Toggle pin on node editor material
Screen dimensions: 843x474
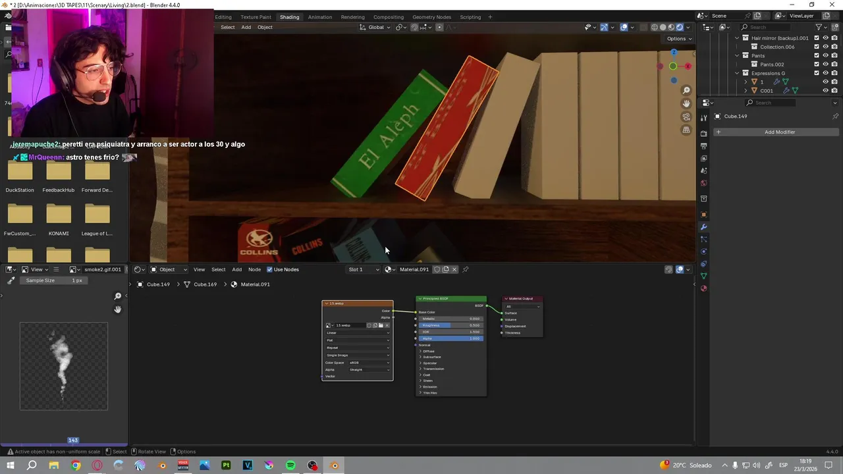click(x=466, y=269)
